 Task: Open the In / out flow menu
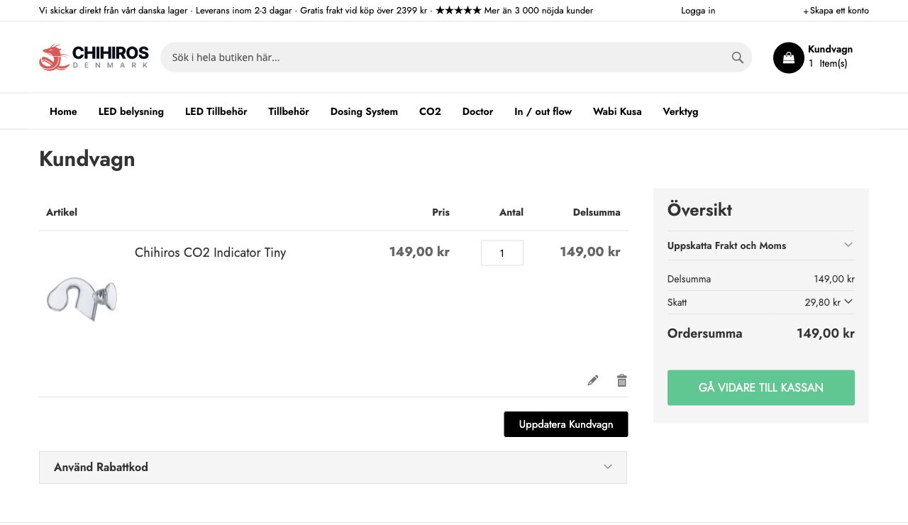coord(543,111)
